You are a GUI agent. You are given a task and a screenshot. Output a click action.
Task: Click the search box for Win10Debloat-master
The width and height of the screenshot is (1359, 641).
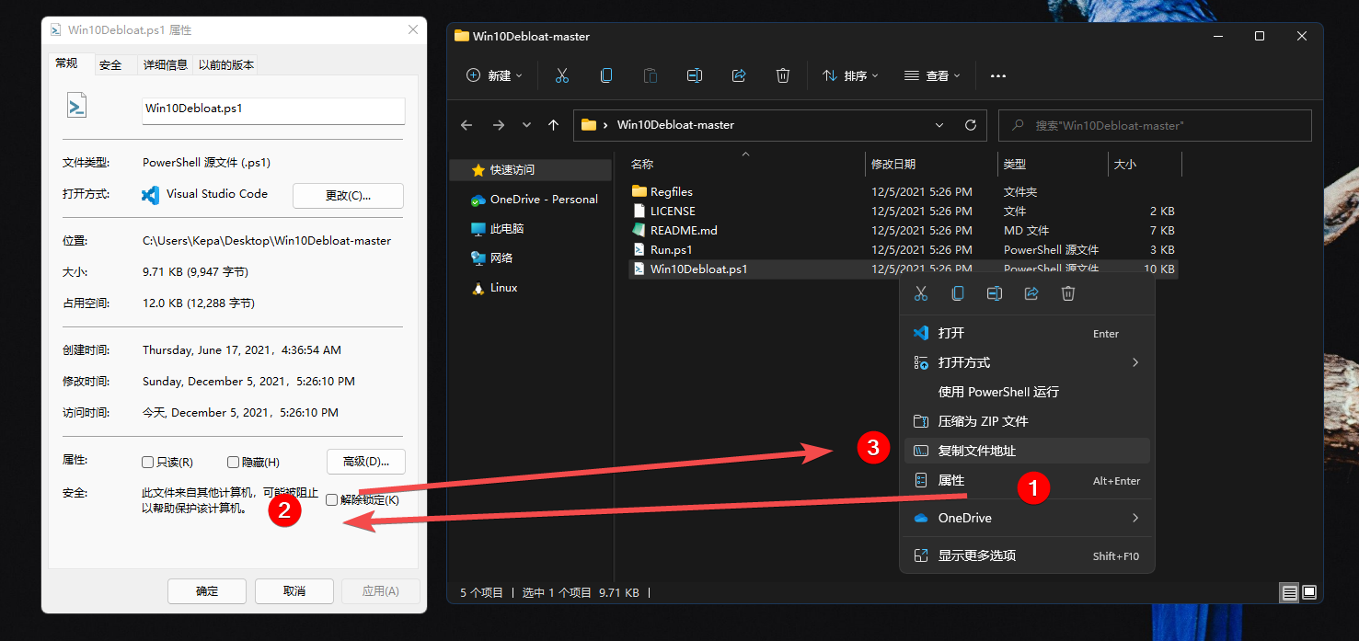pyautogui.click(x=1155, y=125)
